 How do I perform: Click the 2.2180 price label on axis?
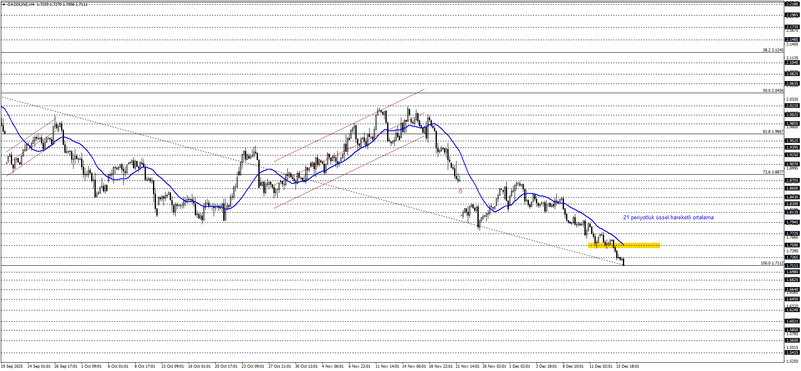click(792, 4)
